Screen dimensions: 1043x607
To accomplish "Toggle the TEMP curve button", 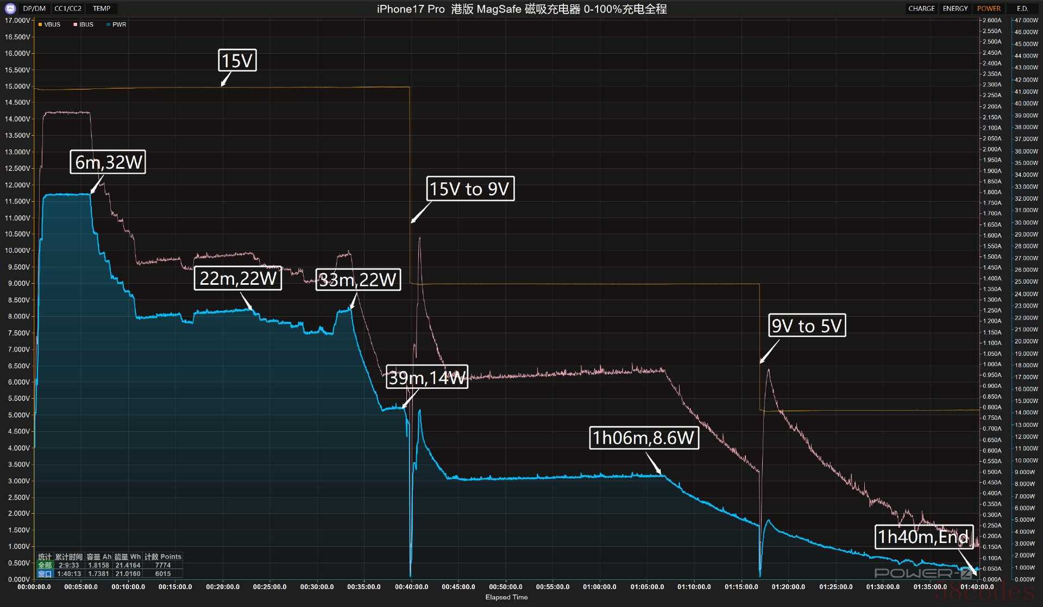I will point(102,9).
